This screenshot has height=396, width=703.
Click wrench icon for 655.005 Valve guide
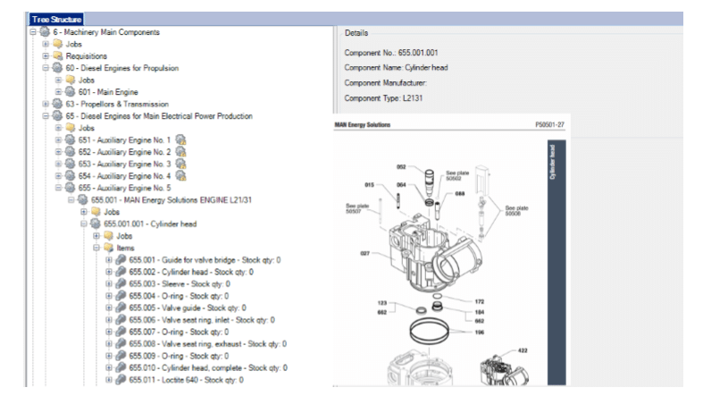point(121,308)
